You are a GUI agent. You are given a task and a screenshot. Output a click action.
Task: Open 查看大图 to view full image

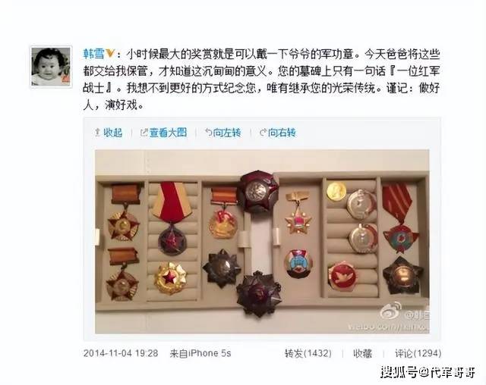[163, 133]
